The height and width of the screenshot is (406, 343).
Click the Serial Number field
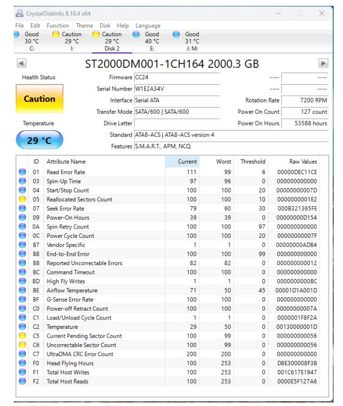[x=176, y=89]
